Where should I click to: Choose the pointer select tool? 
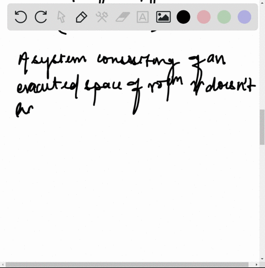[61, 17]
